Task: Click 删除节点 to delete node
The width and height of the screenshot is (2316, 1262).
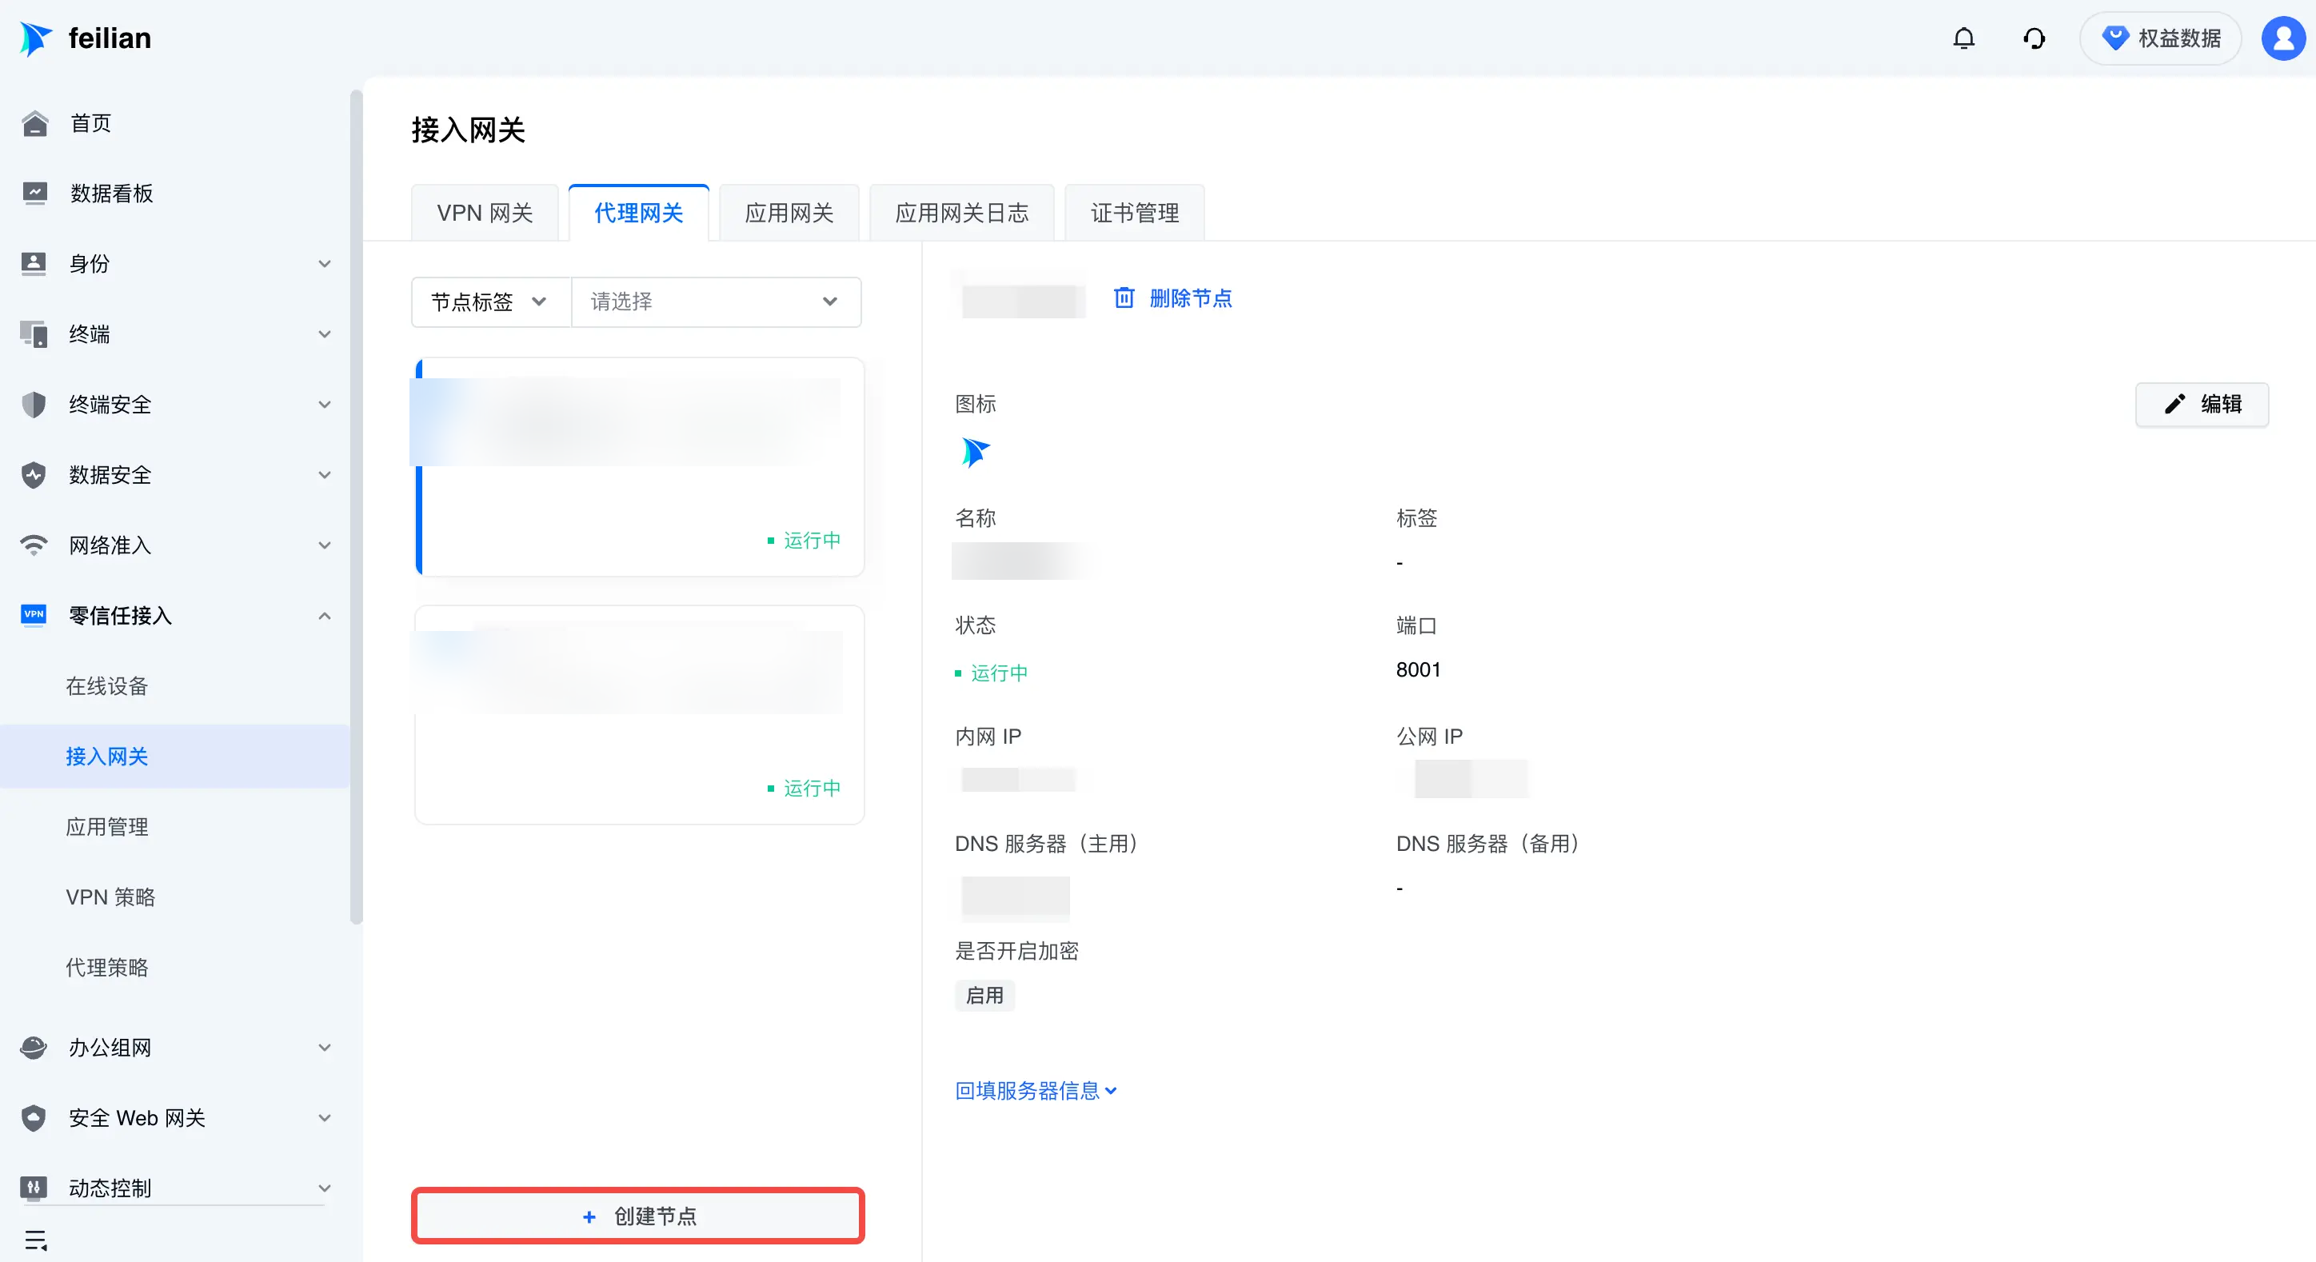Action: [1172, 298]
